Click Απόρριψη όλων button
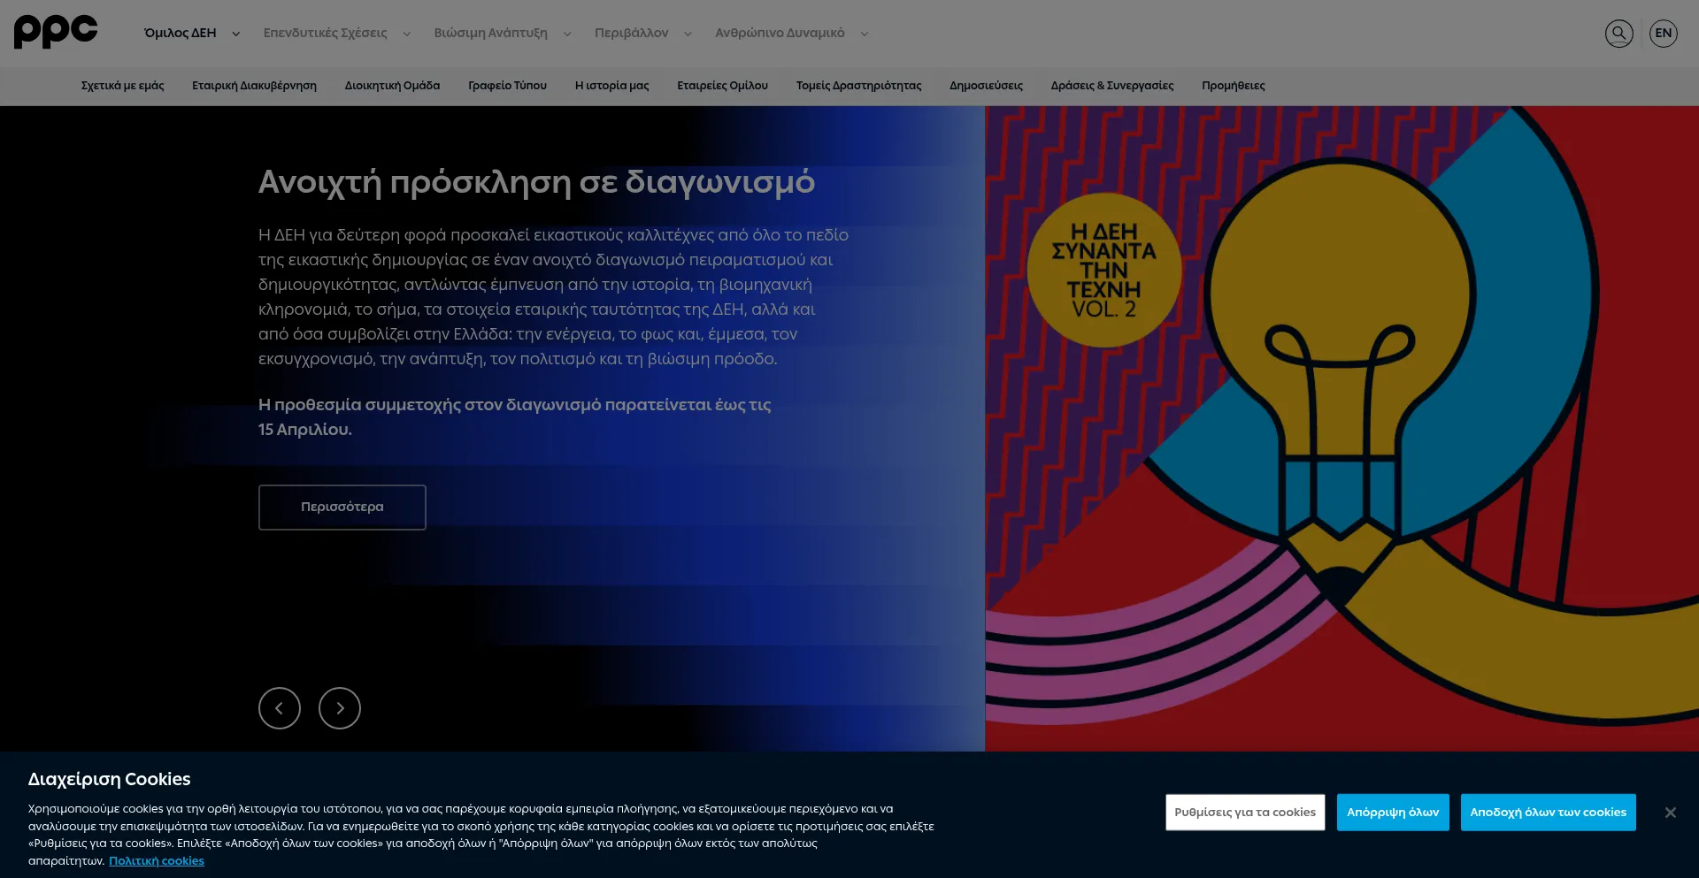Viewport: 1699px width, 878px height. tap(1393, 813)
